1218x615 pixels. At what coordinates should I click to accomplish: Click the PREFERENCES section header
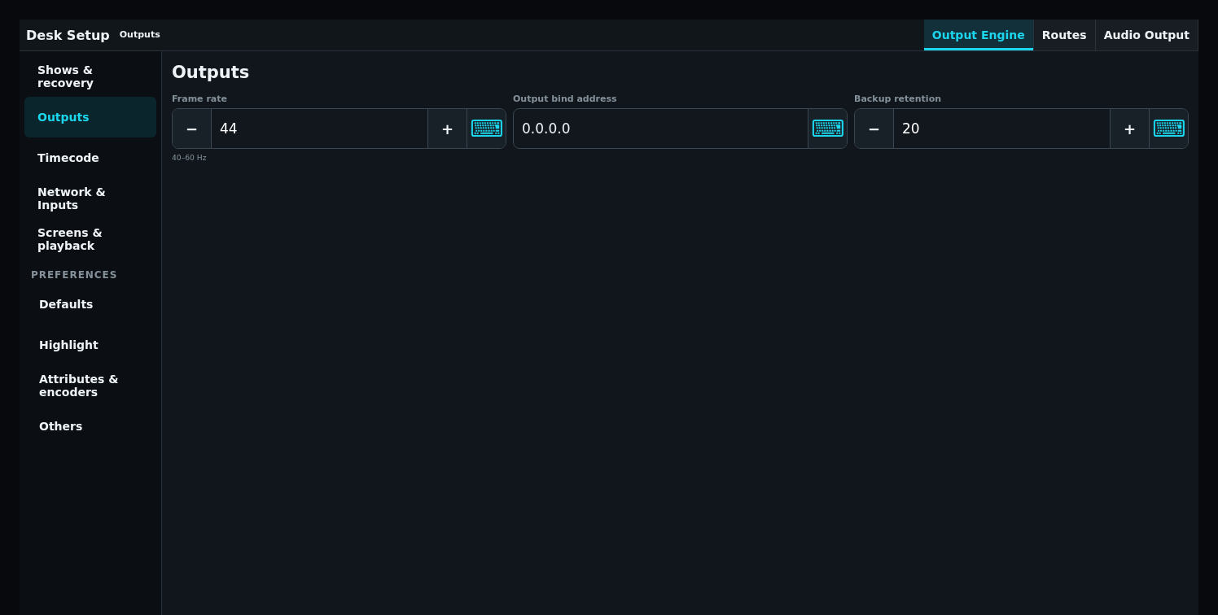point(74,275)
